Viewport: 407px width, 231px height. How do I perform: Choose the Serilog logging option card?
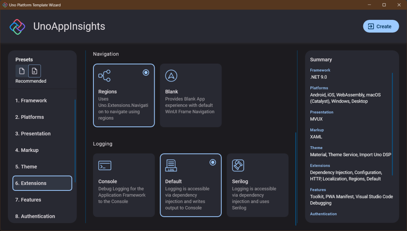[x=258, y=185]
